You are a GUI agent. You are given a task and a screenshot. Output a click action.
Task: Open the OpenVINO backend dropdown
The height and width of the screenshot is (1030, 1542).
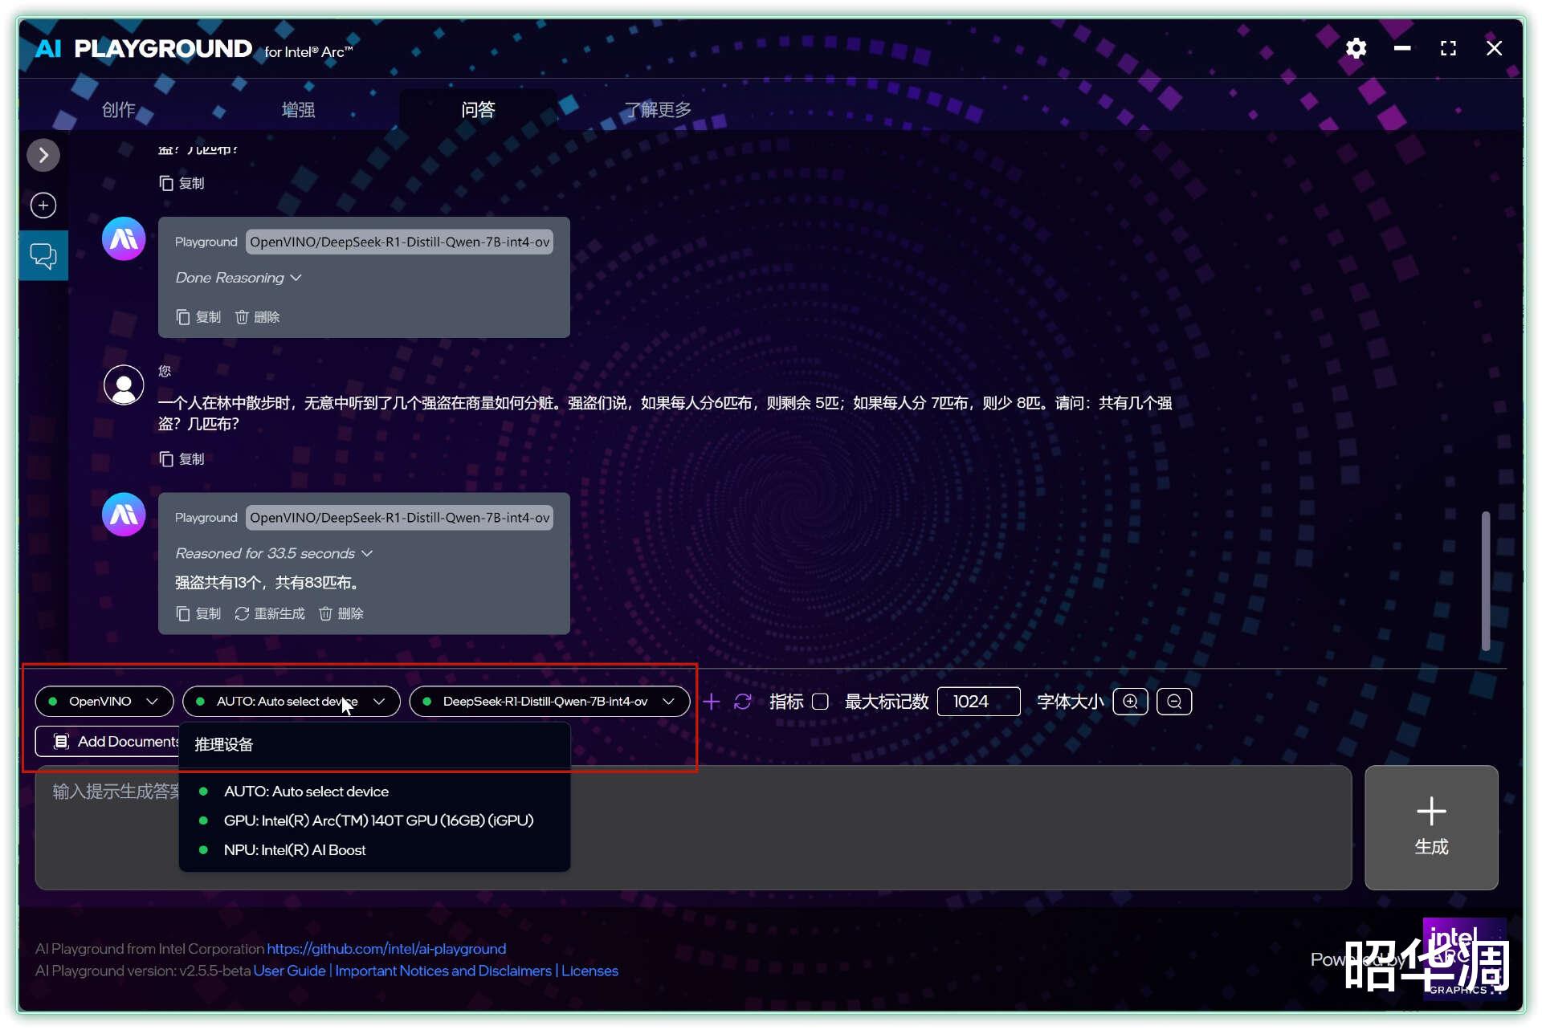pyautogui.click(x=104, y=702)
